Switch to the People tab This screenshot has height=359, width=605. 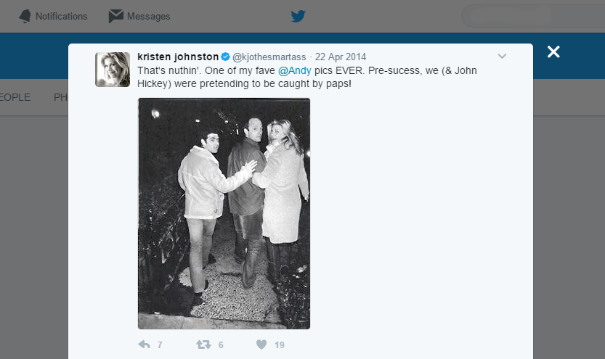15,97
